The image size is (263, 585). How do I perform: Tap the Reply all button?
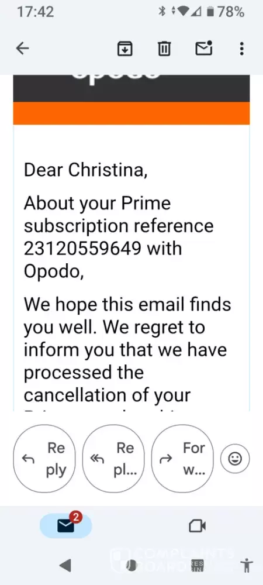[113, 459]
